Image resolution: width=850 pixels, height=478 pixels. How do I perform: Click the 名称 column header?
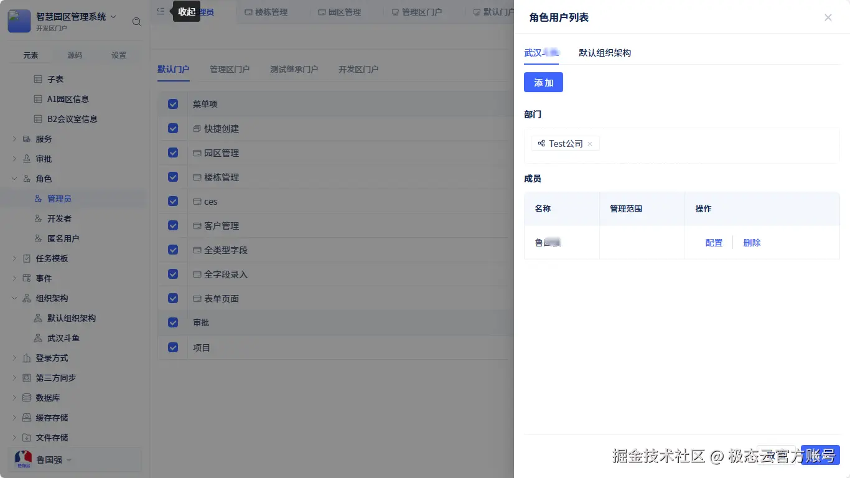pos(562,209)
